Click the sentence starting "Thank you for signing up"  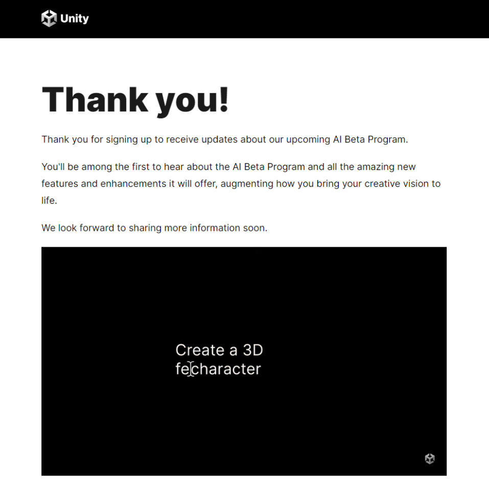[224, 140]
